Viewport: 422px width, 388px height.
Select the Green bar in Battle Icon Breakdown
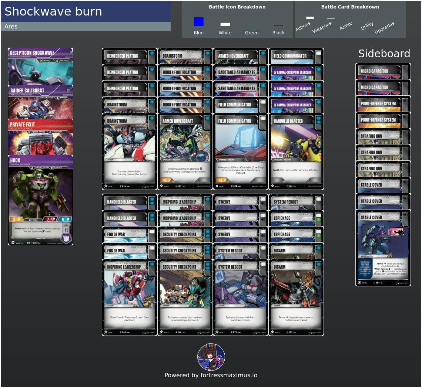[252, 26]
